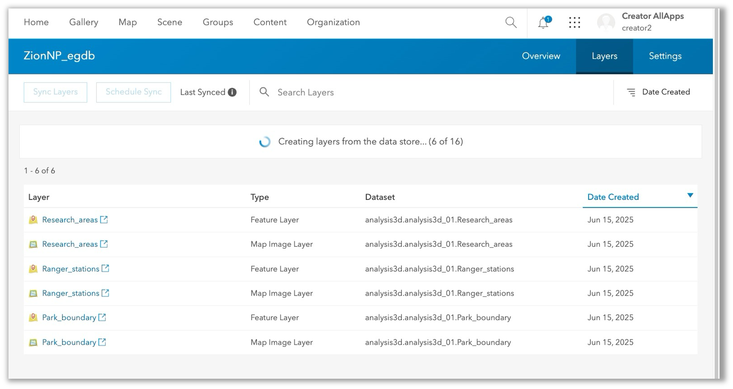The image size is (733, 389).
Task: Toggle sort direction arrow on Date Created column
Action: [x=690, y=195]
